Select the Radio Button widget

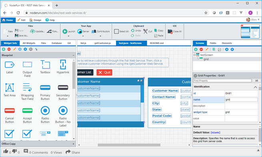(45, 115)
